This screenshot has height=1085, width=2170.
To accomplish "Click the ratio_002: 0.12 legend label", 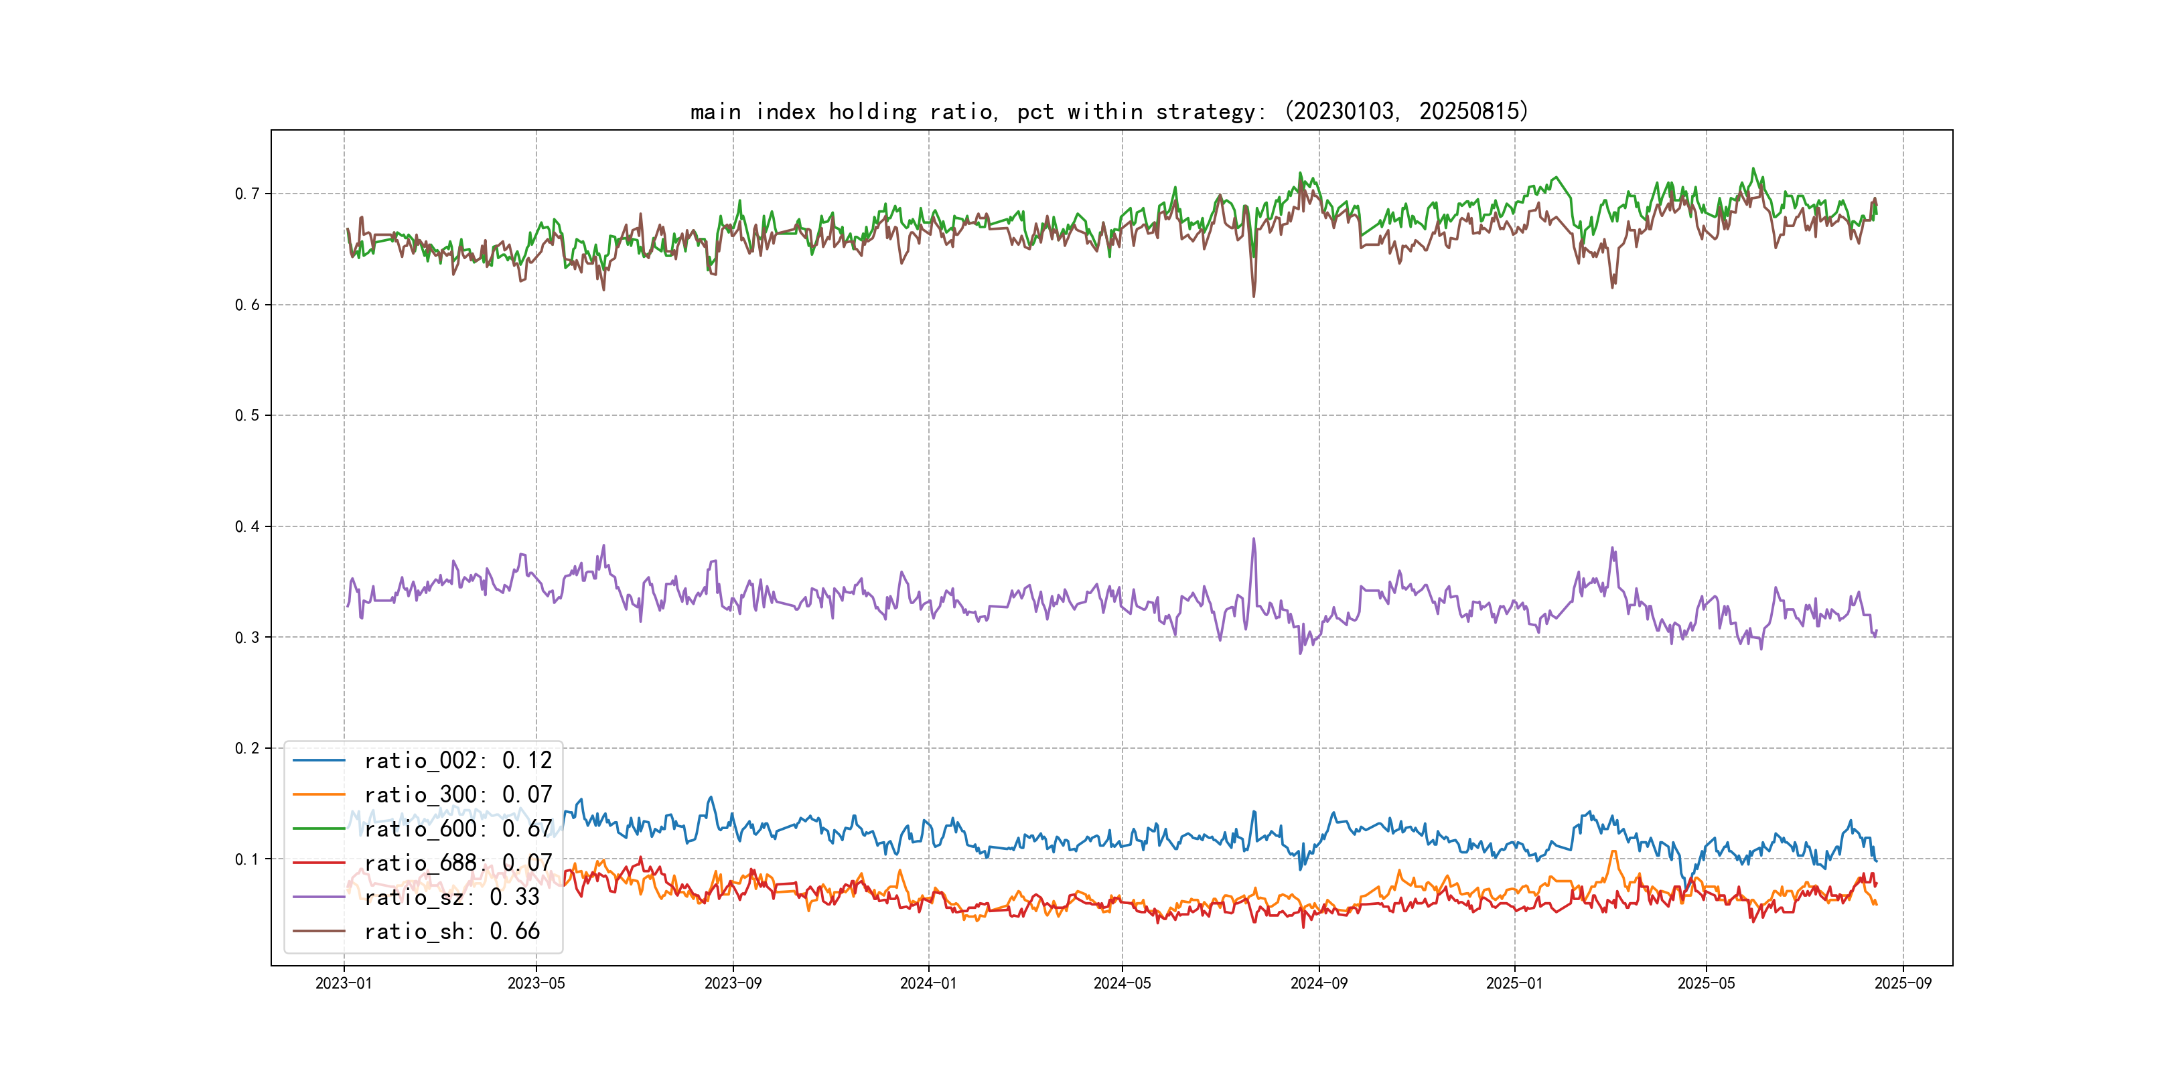I will tap(457, 761).
